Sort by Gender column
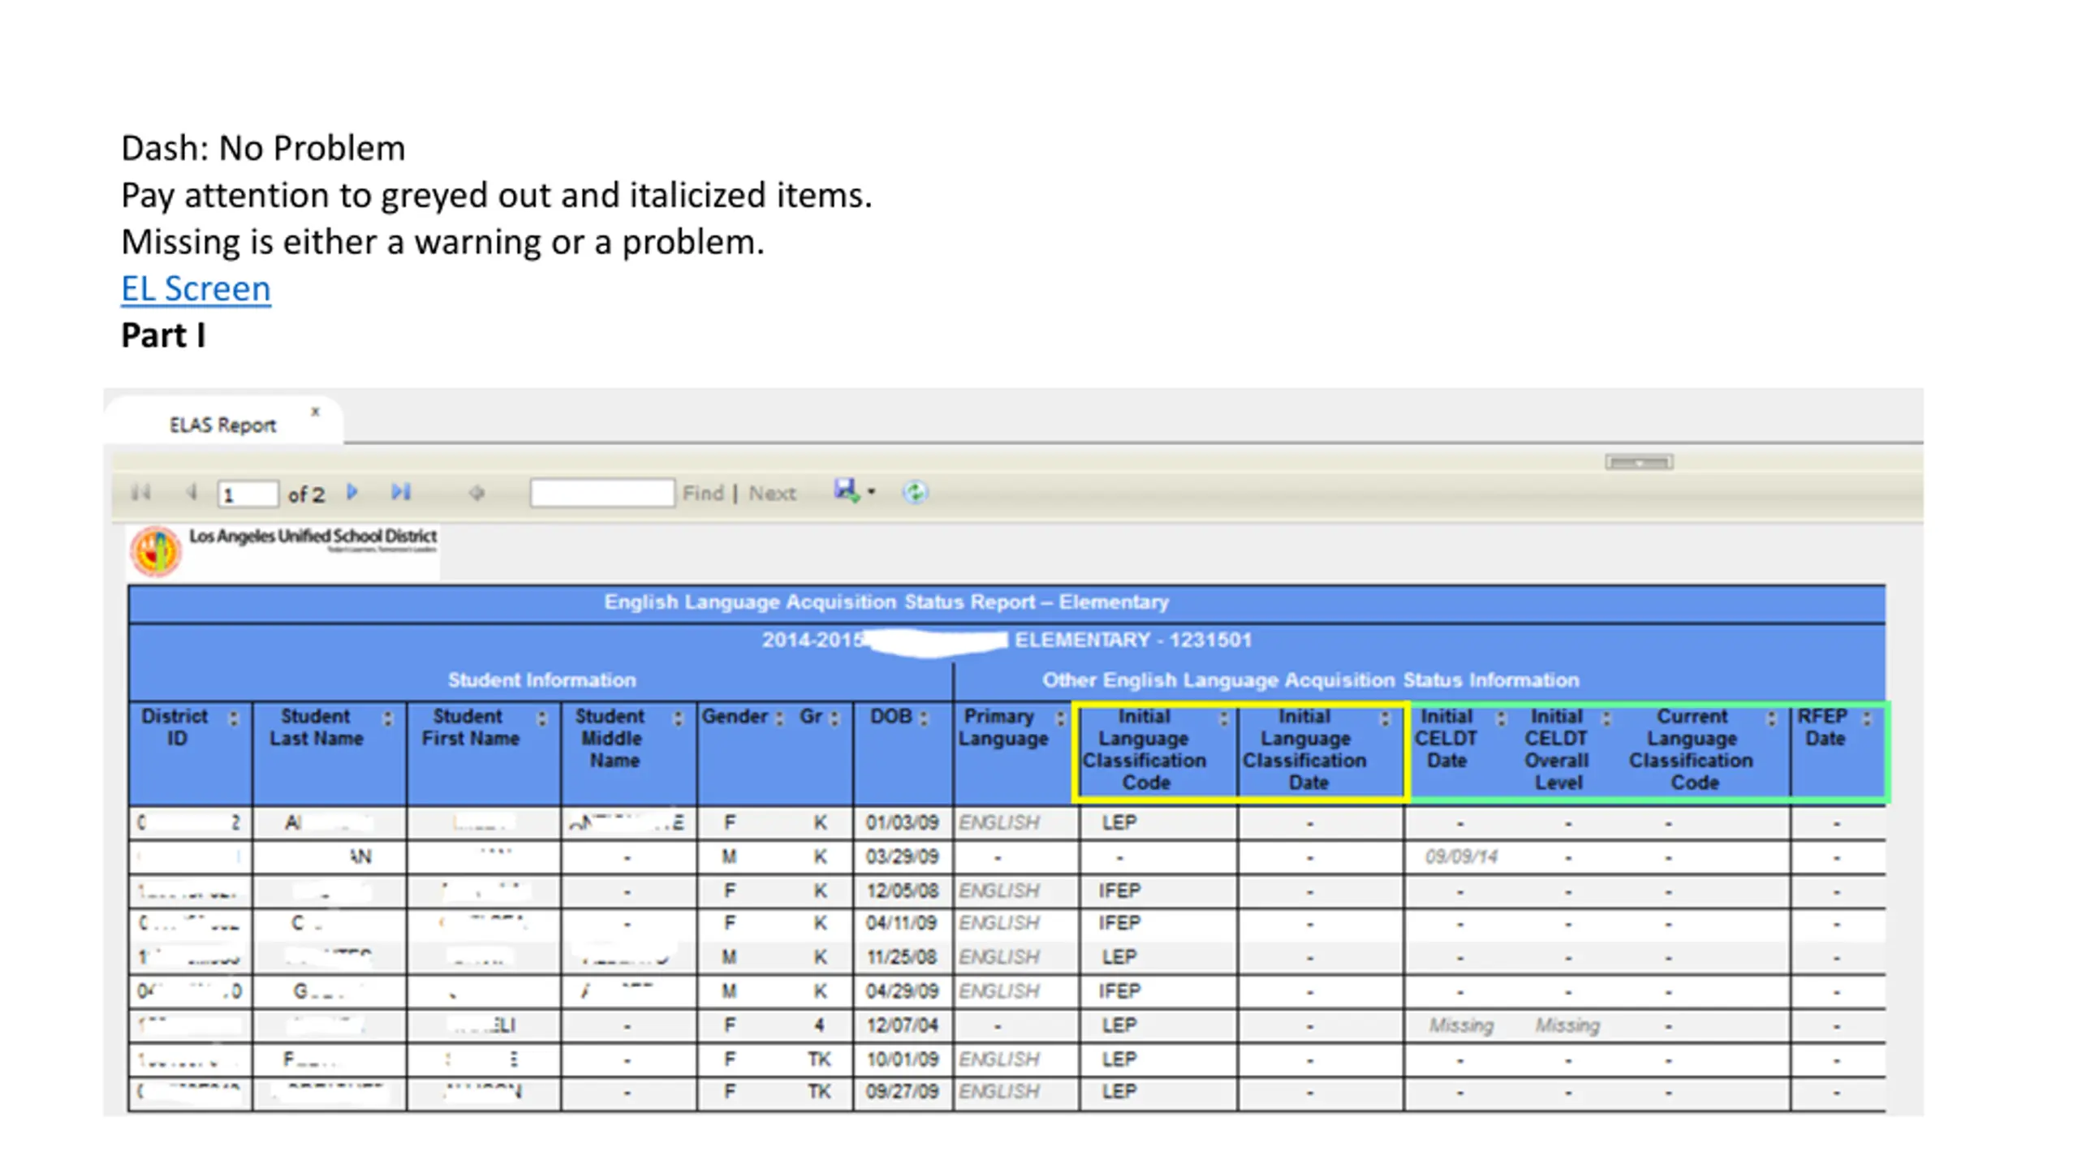This screenshot has height=1169, width=2078. point(778,718)
